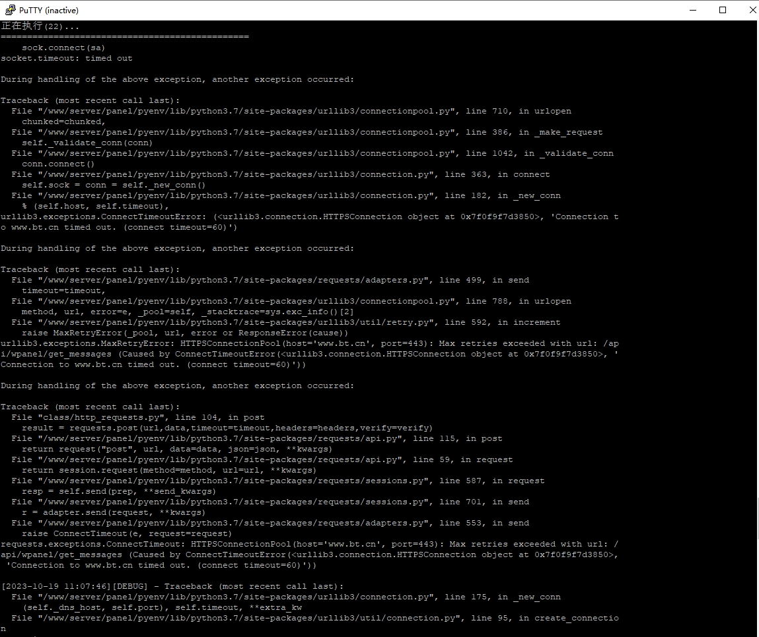The height and width of the screenshot is (637, 759).
Task: Click the 'raise ConnectTimeout(e, request=request)' line
Action: coord(127,533)
